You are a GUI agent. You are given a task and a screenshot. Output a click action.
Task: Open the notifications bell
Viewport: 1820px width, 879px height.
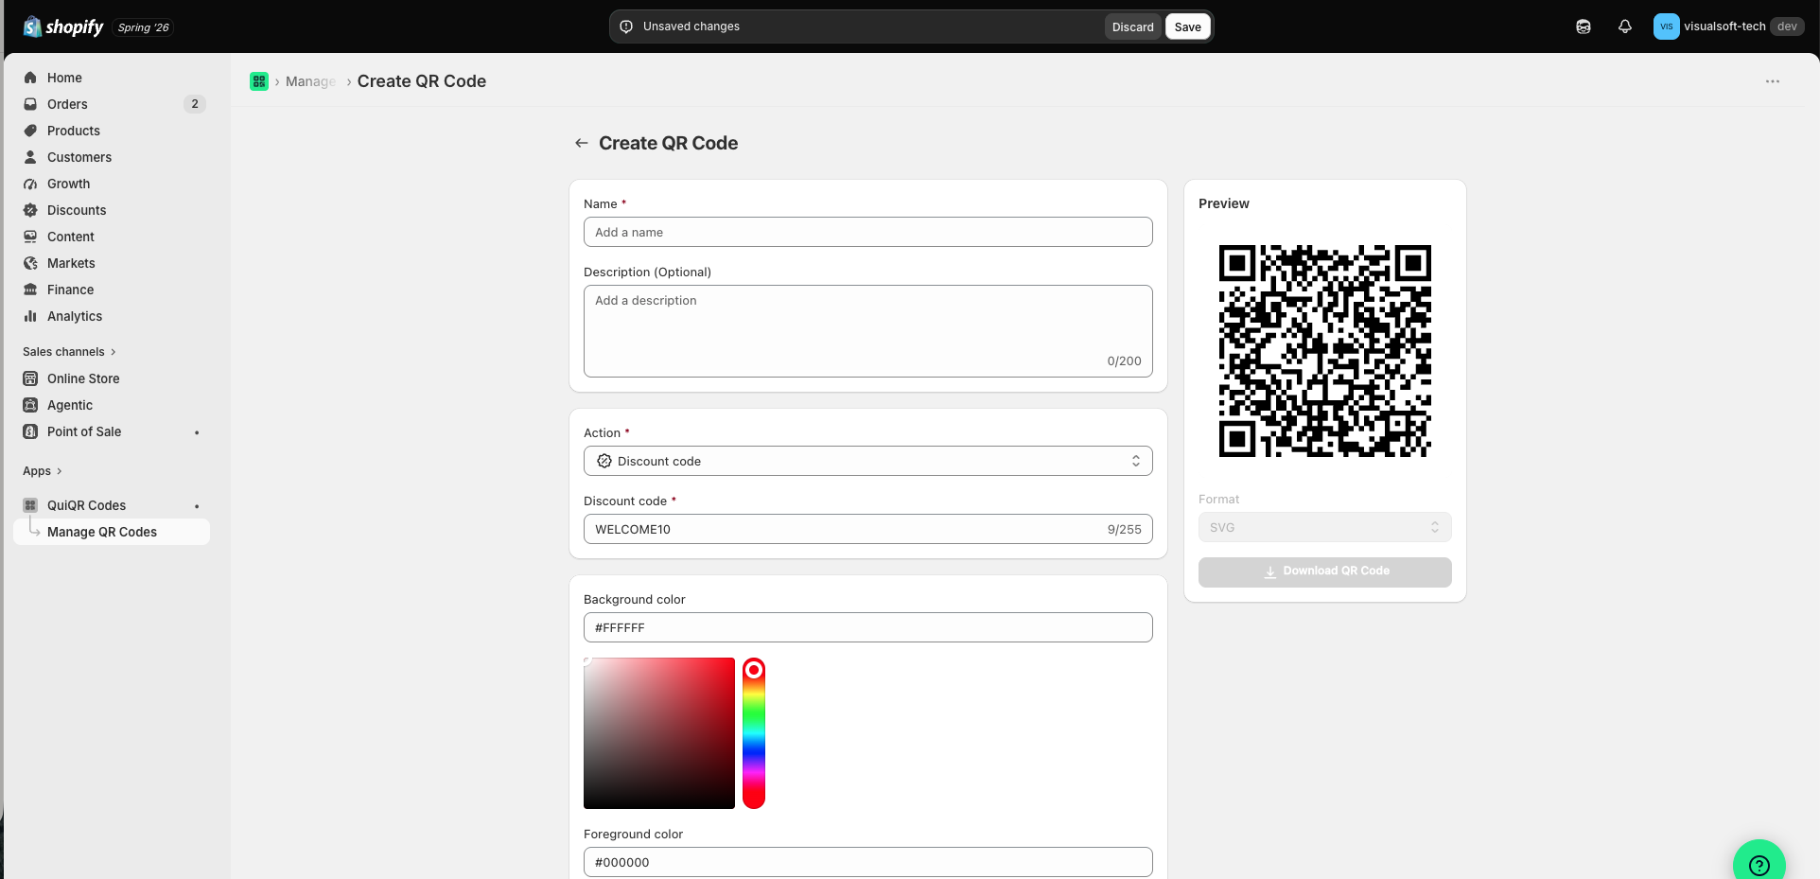1625,26
